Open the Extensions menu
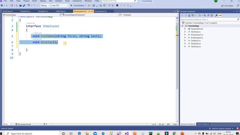 (77, 1)
